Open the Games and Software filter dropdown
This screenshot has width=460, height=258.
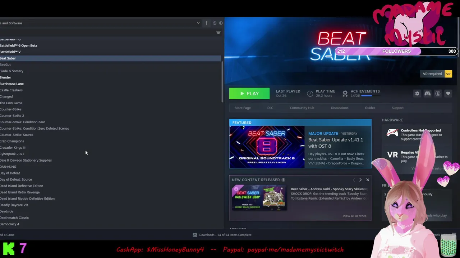coord(100,23)
